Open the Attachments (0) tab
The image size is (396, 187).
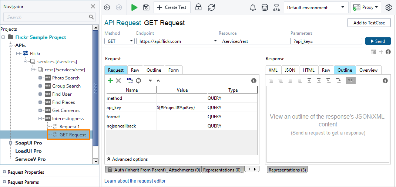(184, 170)
